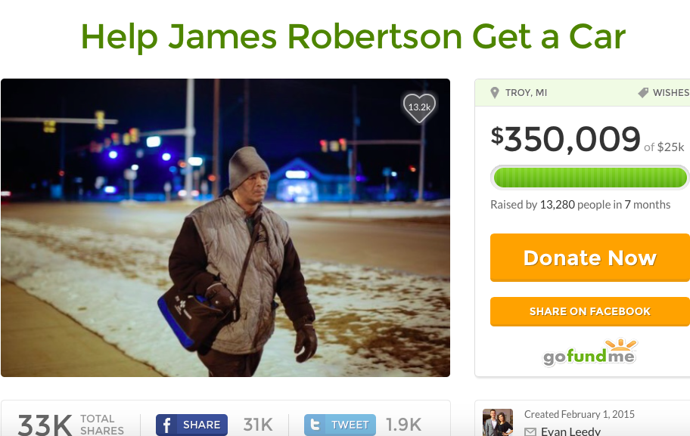Click the green fundraising progress bar
The width and height of the screenshot is (690, 436).
589,178
